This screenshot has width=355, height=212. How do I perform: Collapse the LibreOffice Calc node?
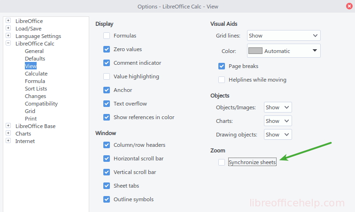coord(8,43)
